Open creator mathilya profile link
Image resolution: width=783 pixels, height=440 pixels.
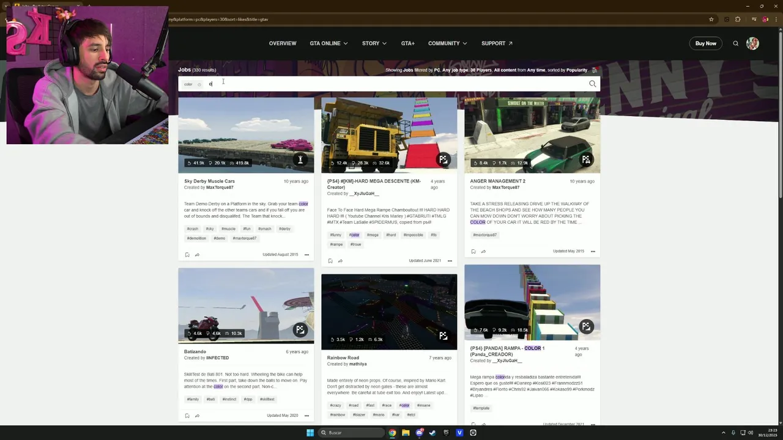coord(358,364)
